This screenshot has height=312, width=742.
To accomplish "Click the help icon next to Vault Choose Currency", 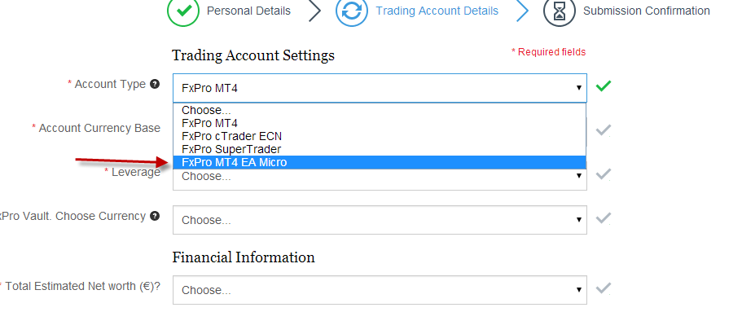I will (154, 216).
